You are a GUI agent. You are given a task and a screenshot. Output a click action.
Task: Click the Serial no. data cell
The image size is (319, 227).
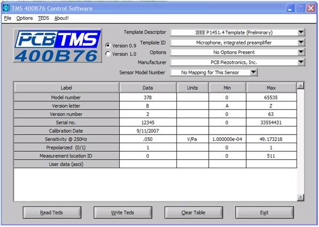point(148,122)
